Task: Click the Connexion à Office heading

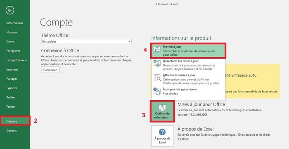Action: tap(60, 50)
